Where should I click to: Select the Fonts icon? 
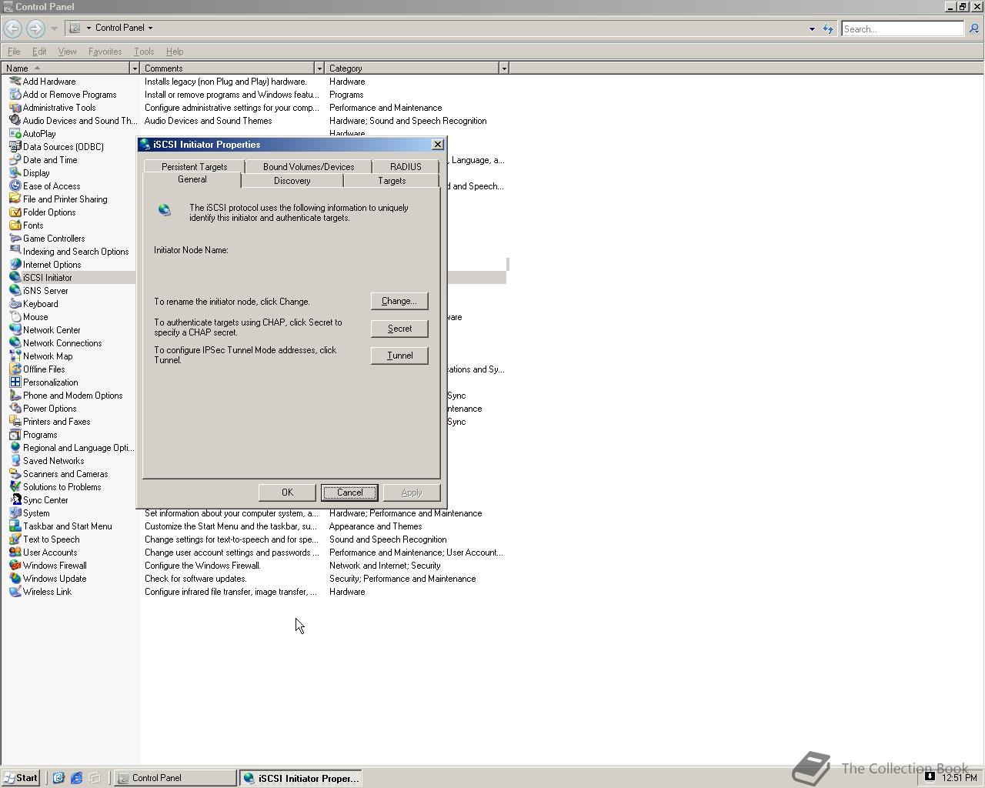[15, 225]
